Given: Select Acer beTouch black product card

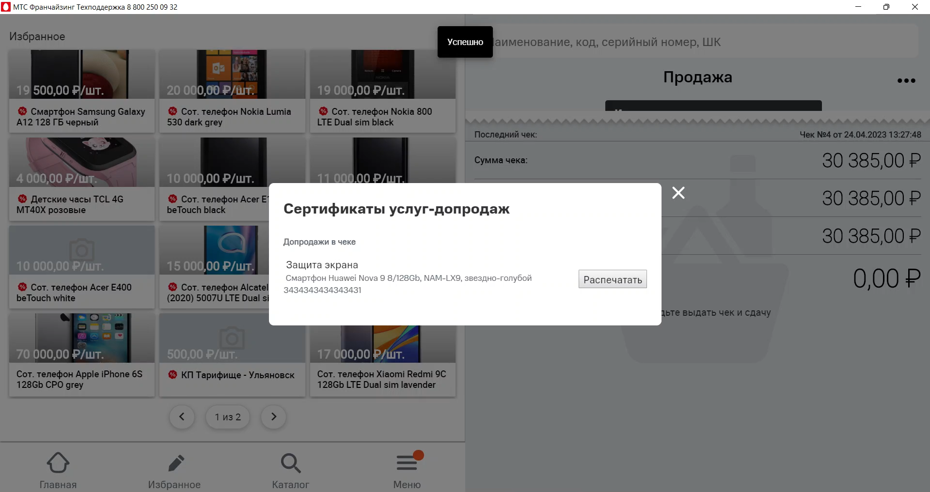Looking at the screenshot, I should click(214, 179).
